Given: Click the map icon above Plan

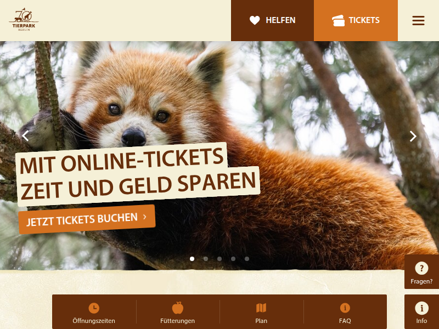Looking at the screenshot, I should (261, 308).
